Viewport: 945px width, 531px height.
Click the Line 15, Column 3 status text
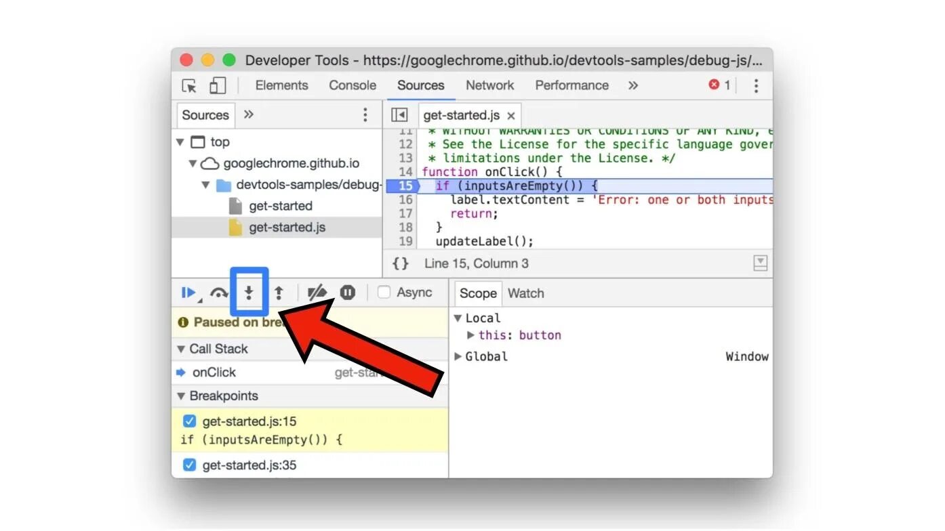[x=477, y=263]
